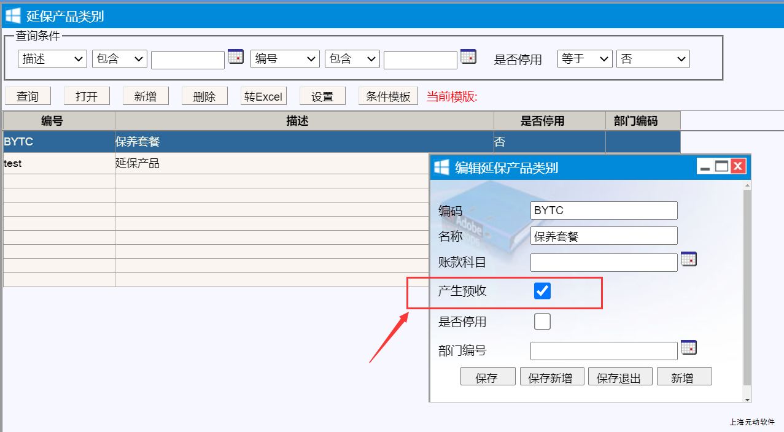Open the 编号 field dropdown

(x=285, y=59)
